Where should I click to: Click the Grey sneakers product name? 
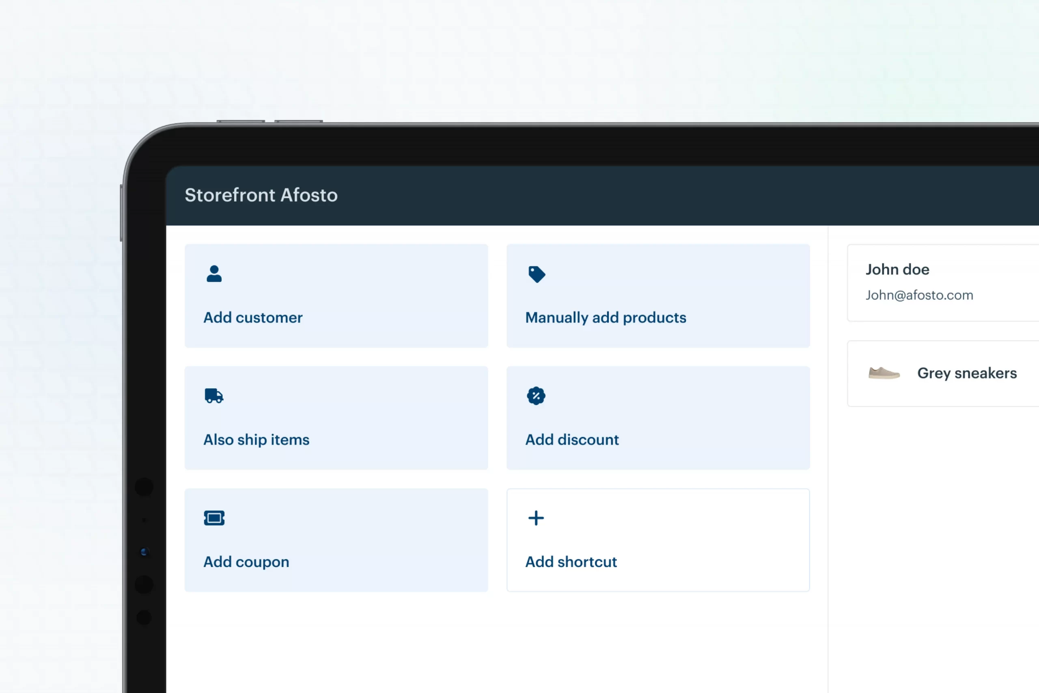967,373
